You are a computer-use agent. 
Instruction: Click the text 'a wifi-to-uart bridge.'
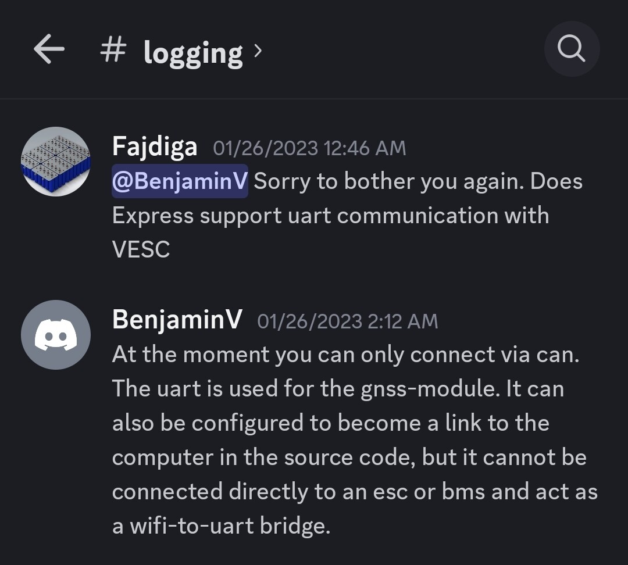tap(221, 526)
